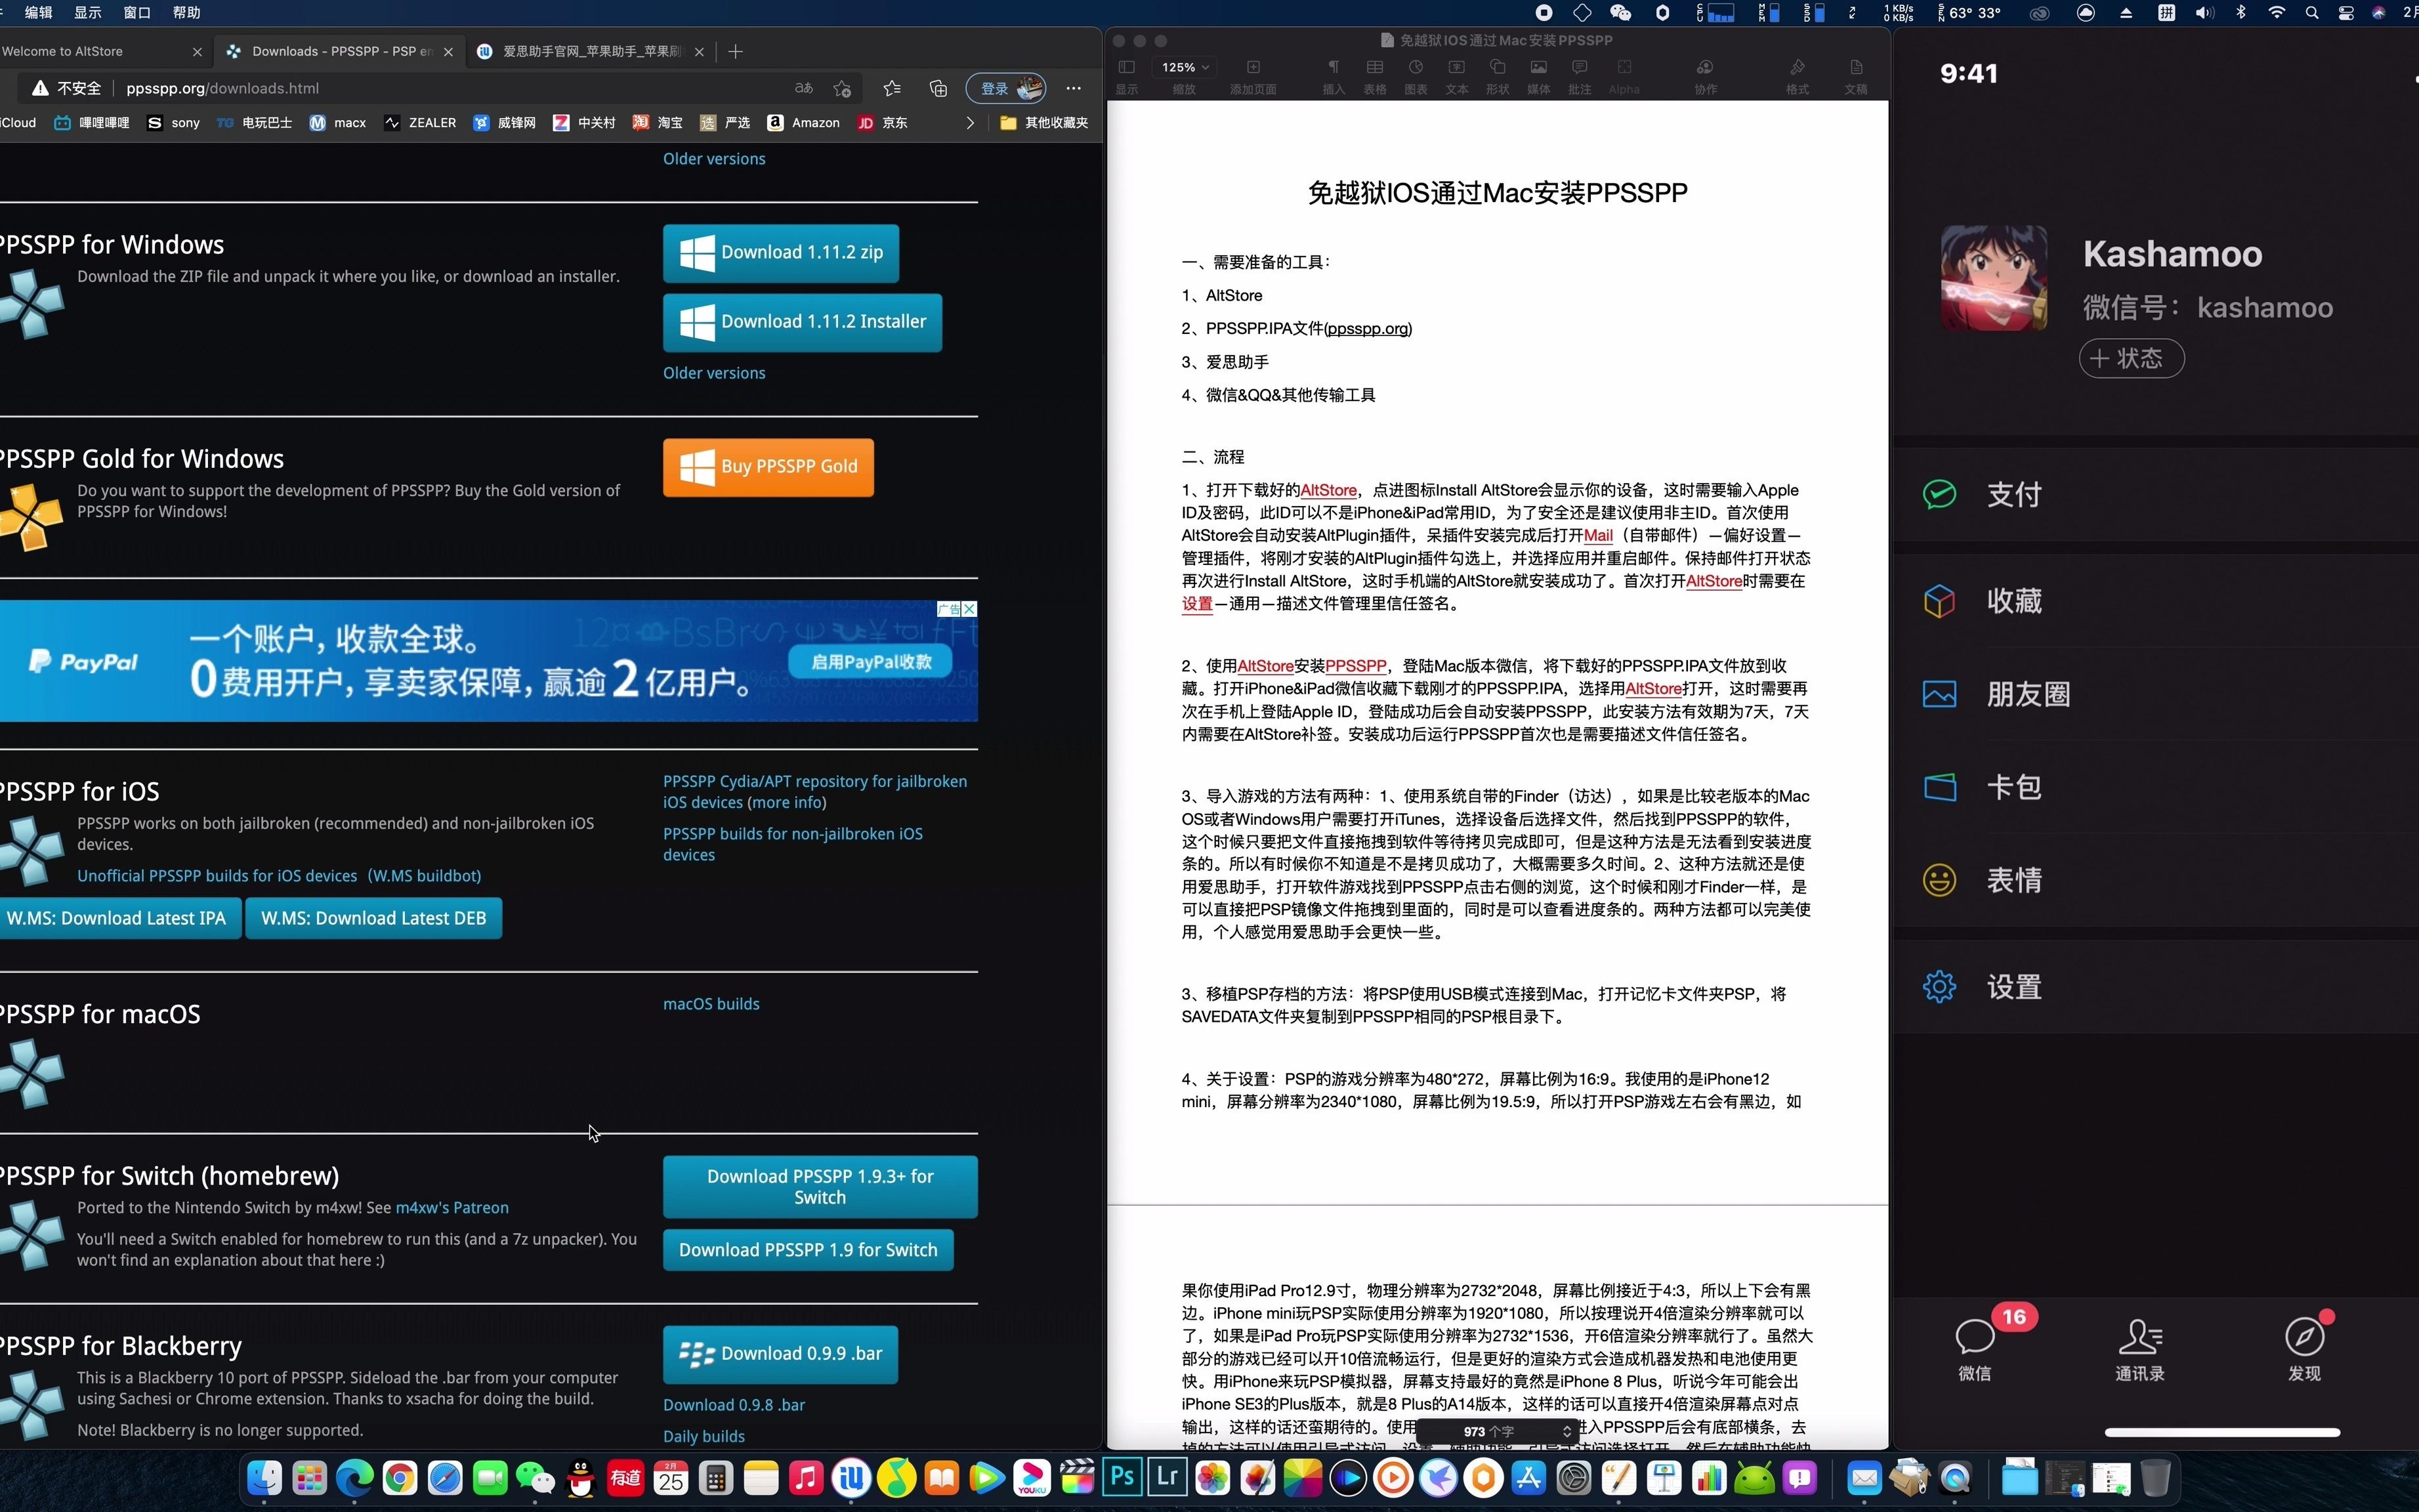Open 设置 (Settings) in WeChat menu

coord(2155,987)
